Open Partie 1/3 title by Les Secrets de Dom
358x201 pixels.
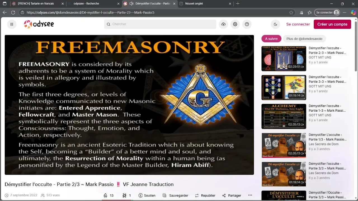[x=328, y=137]
